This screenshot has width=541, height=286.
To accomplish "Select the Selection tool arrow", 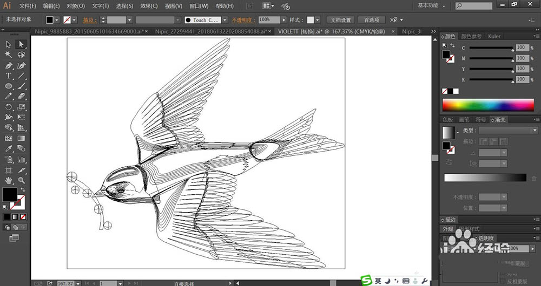I will pos(9,44).
